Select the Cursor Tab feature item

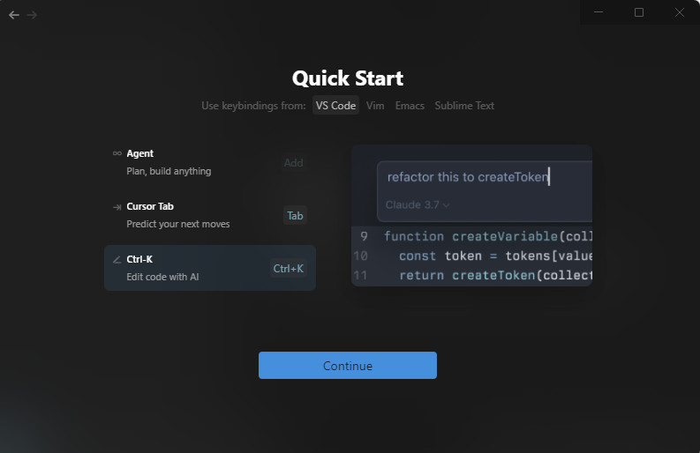point(210,215)
